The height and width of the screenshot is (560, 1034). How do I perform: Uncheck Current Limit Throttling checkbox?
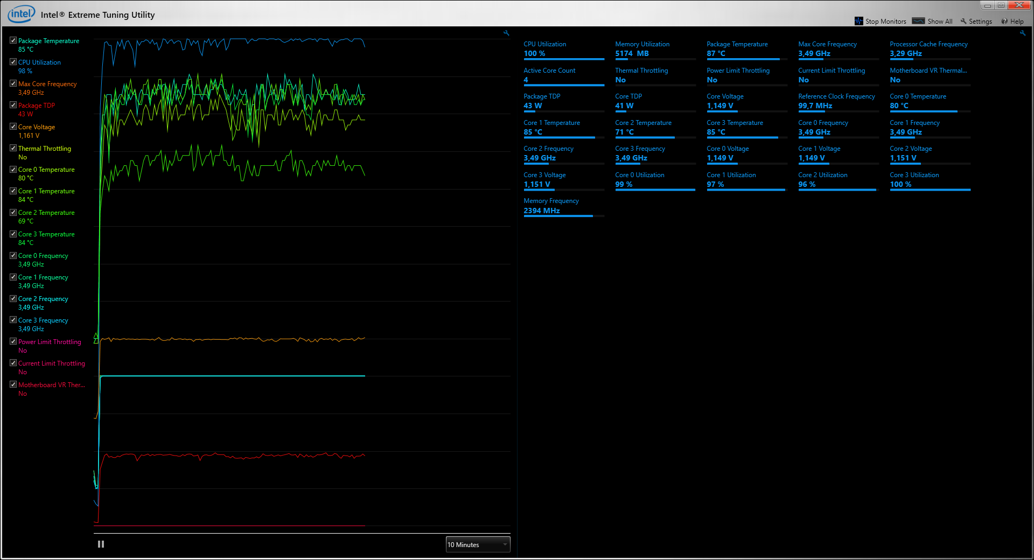point(13,363)
